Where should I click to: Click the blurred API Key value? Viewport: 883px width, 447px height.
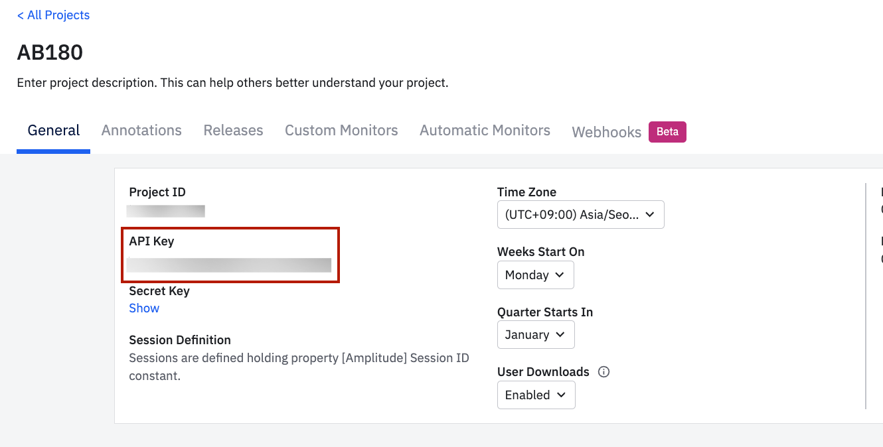click(x=229, y=265)
